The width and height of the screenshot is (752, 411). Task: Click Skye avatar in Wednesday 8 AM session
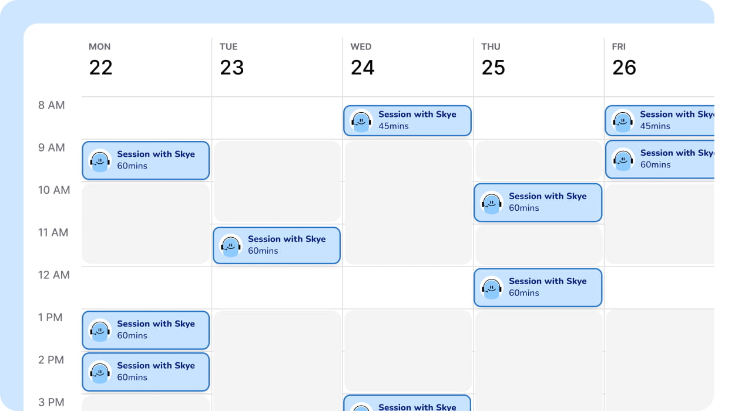(x=361, y=120)
